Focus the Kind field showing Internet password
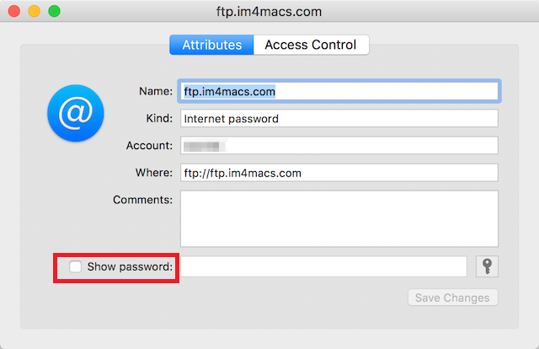The width and height of the screenshot is (539, 349). click(x=339, y=119)
